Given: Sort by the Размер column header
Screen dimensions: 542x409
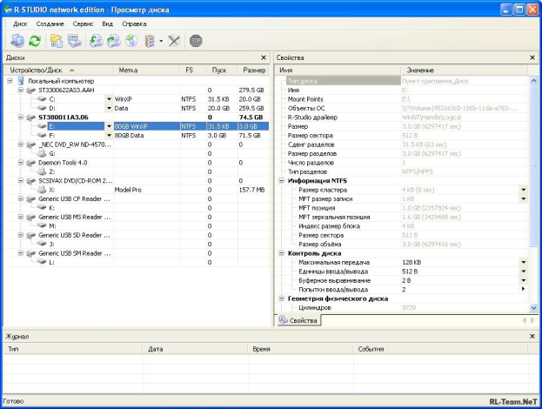Looking at the screenshot, I should [254, 70].
